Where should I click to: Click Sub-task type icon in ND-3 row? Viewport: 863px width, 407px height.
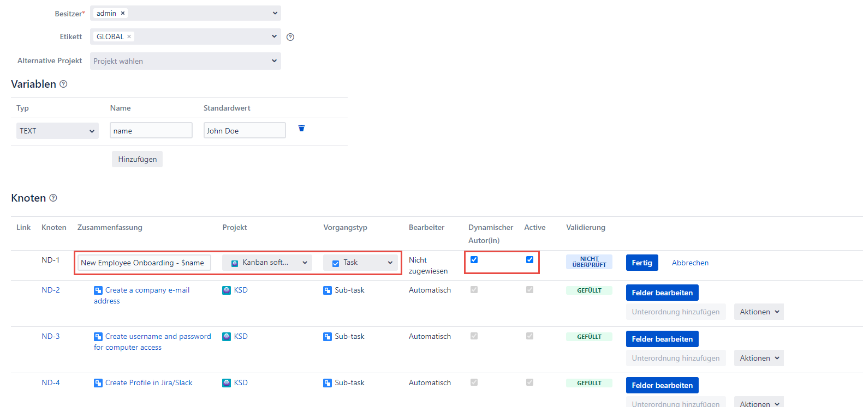[x=328, y=337]
